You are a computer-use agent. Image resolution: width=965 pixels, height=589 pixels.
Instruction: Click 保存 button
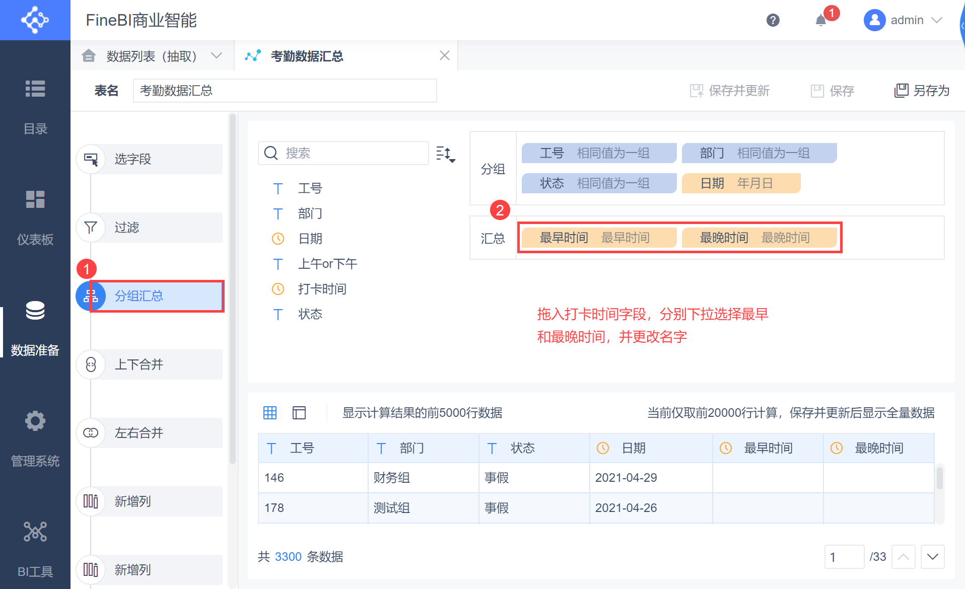(x=833, y=91)
